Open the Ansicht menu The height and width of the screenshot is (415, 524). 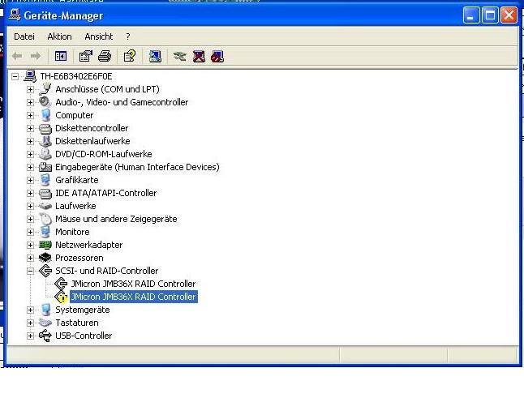point(99,36)
